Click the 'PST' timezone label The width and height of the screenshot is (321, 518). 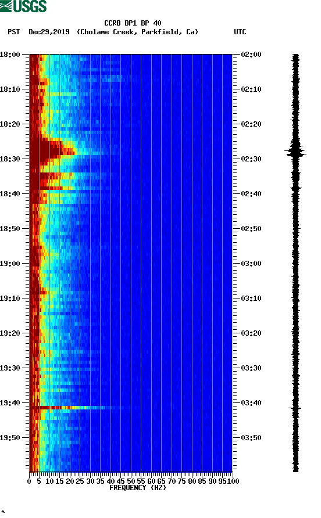(14, 32)
